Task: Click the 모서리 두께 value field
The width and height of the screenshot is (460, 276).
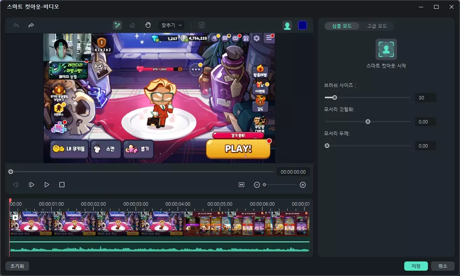Action: [x=426, y=146]
